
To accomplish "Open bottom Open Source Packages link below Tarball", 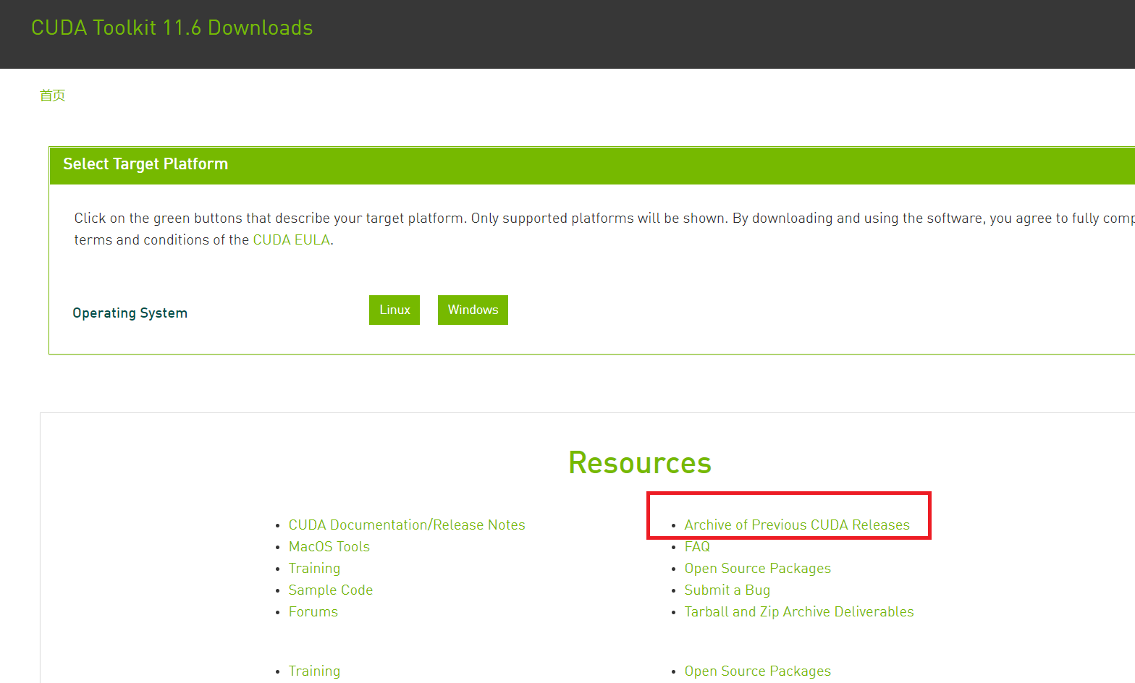I will 758,671.
